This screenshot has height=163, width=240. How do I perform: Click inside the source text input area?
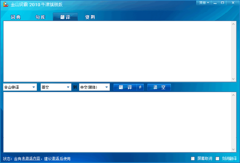pos(117,51)
